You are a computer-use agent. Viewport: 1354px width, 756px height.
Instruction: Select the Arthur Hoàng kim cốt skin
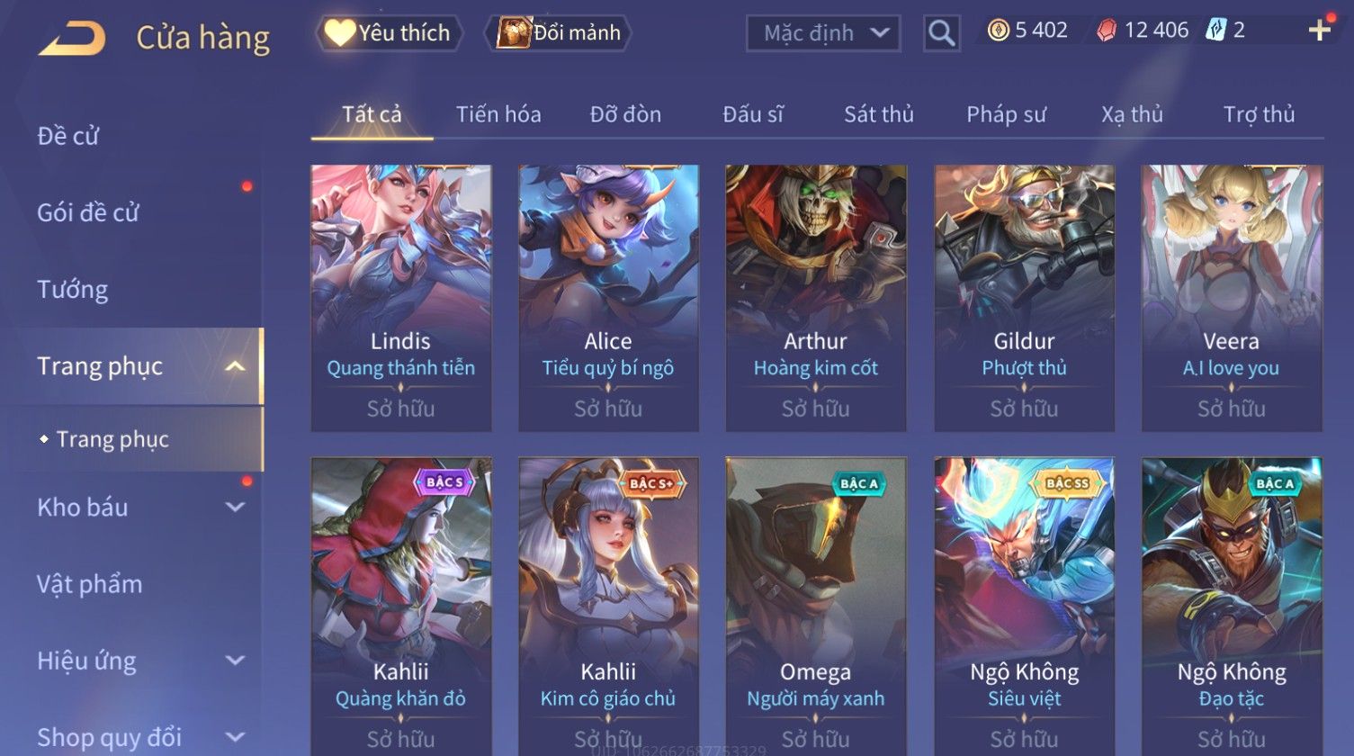click(x=816, y=298)
